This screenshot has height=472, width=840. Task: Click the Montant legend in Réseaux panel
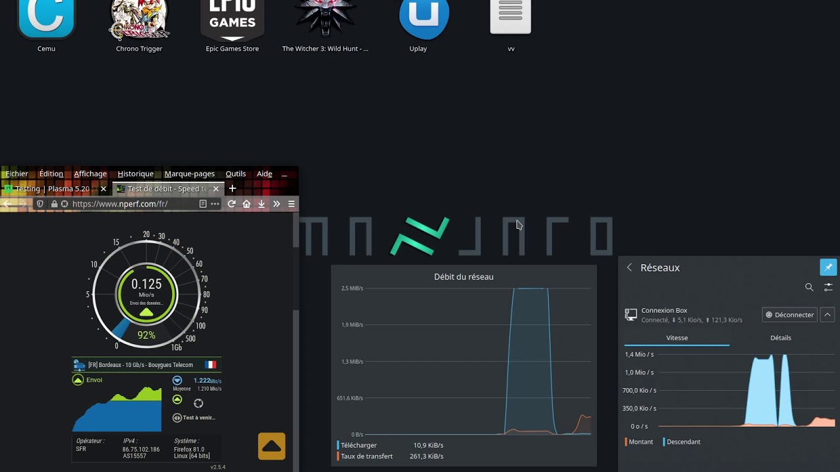coord(639,442)
